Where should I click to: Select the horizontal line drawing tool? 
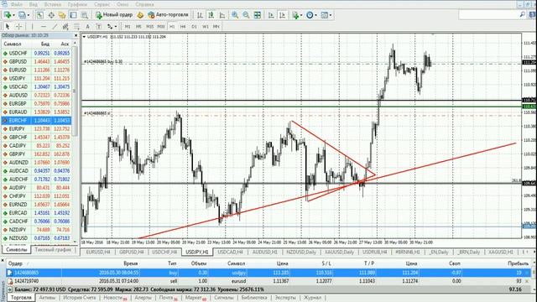click(43, 26)
